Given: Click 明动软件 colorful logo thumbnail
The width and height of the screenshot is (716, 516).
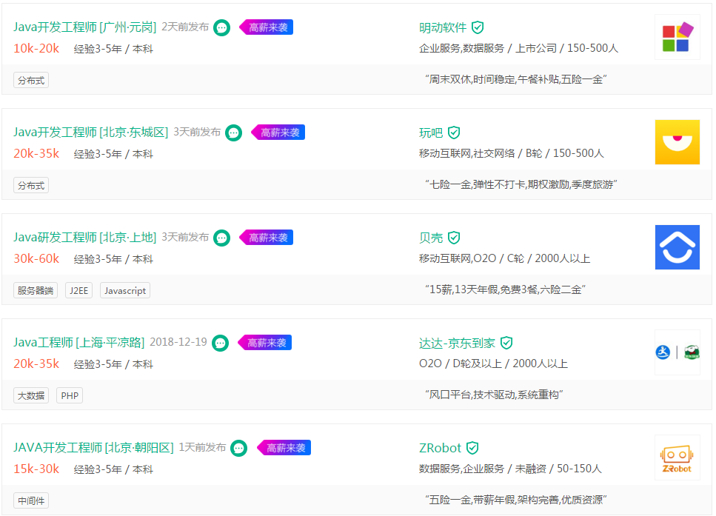Looking at the screenshot, I should (x=677, y=37).
